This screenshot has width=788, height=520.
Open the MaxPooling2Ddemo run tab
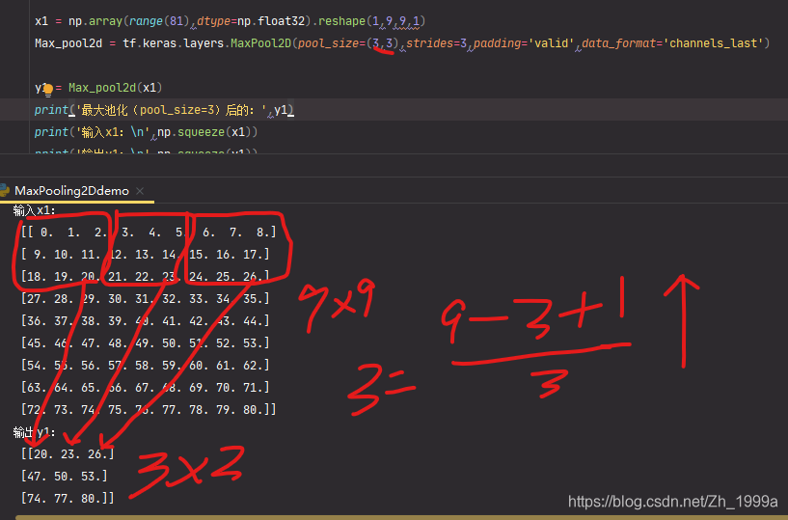pyautogui.click(x=71, y=191)
